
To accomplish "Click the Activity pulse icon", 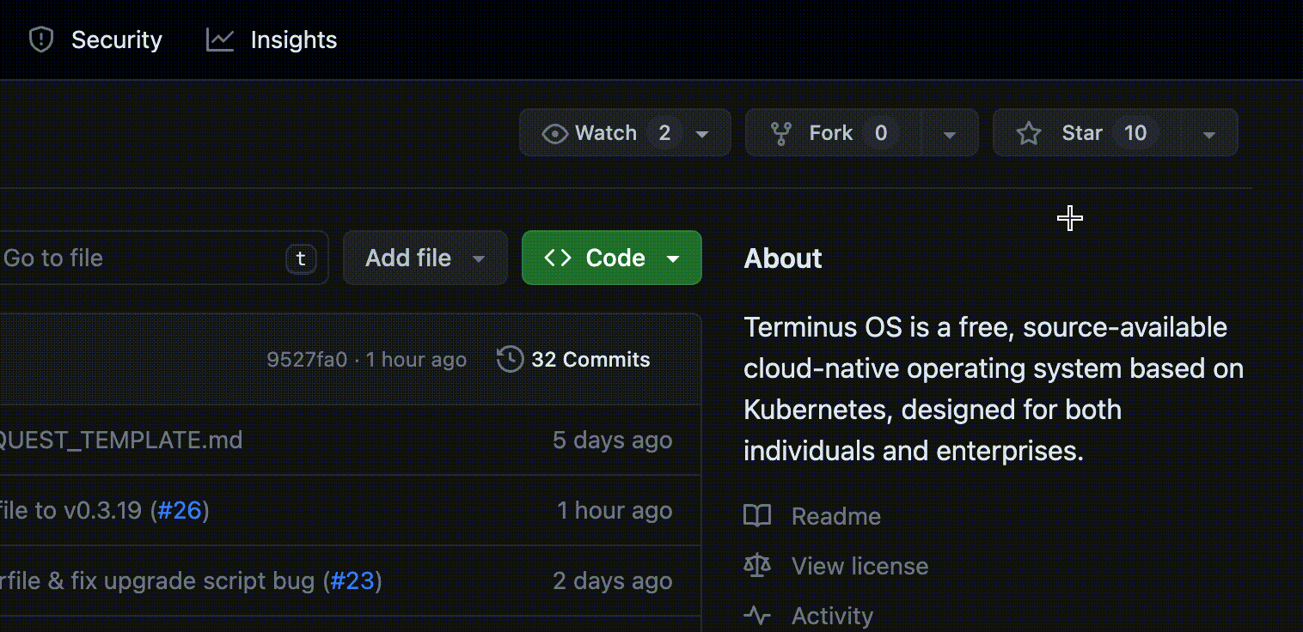I will tap(757, 615).
